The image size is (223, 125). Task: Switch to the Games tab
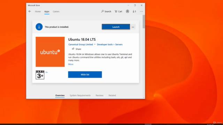pyautogui.click(x=56, y=11)
